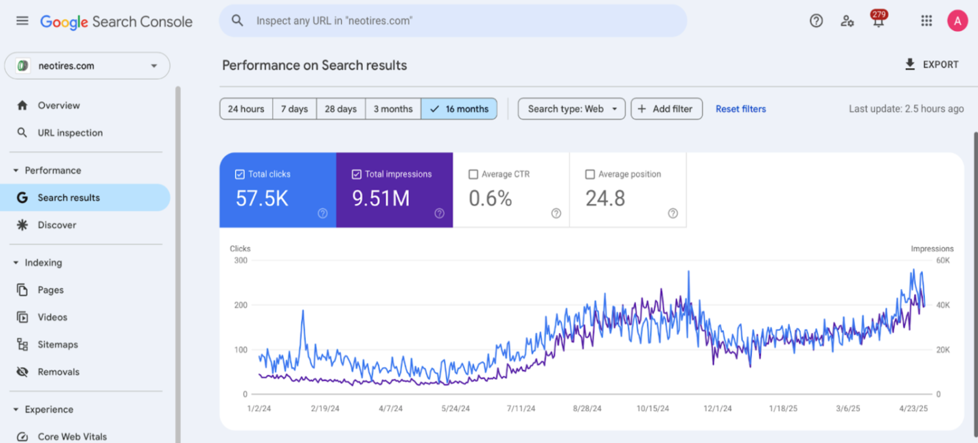Open the Google apps grid
978x443 pixels.
(926, 20)
